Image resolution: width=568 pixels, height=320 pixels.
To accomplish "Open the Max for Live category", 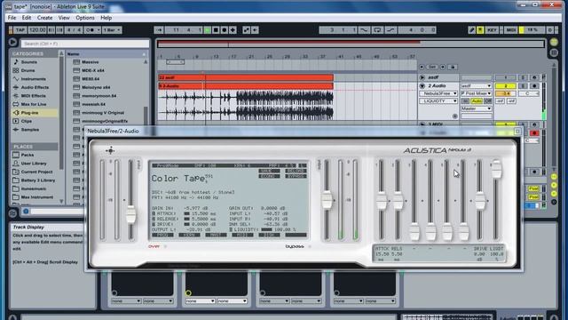I will (x=34, y=104).
